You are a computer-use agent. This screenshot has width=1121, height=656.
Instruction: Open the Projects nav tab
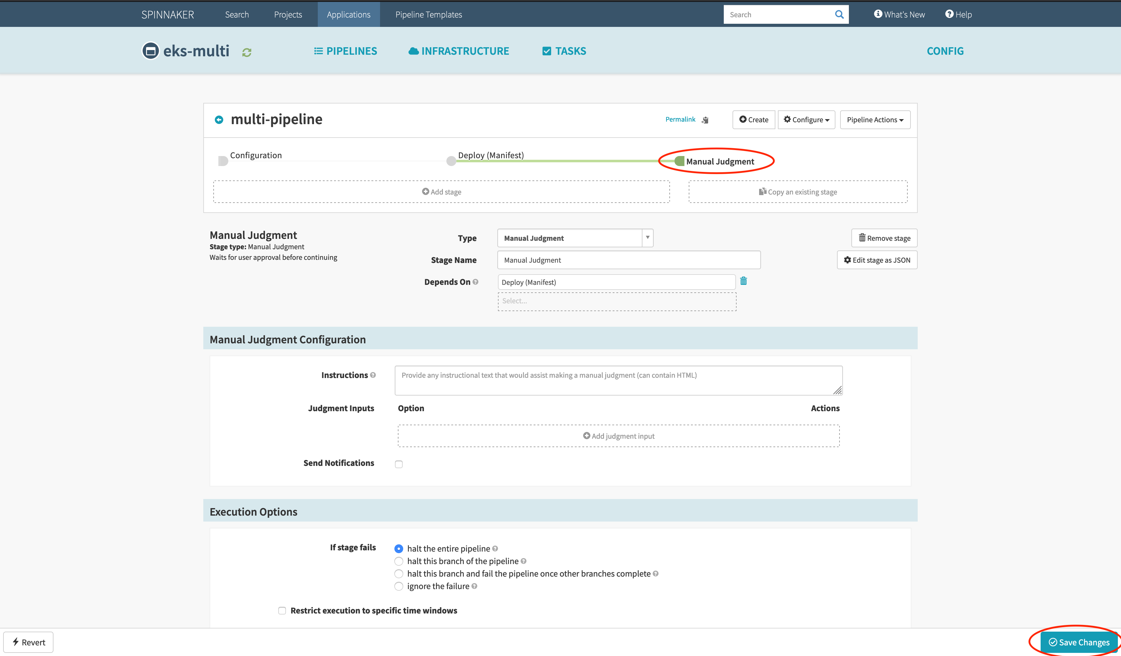(x=288, y=14)
